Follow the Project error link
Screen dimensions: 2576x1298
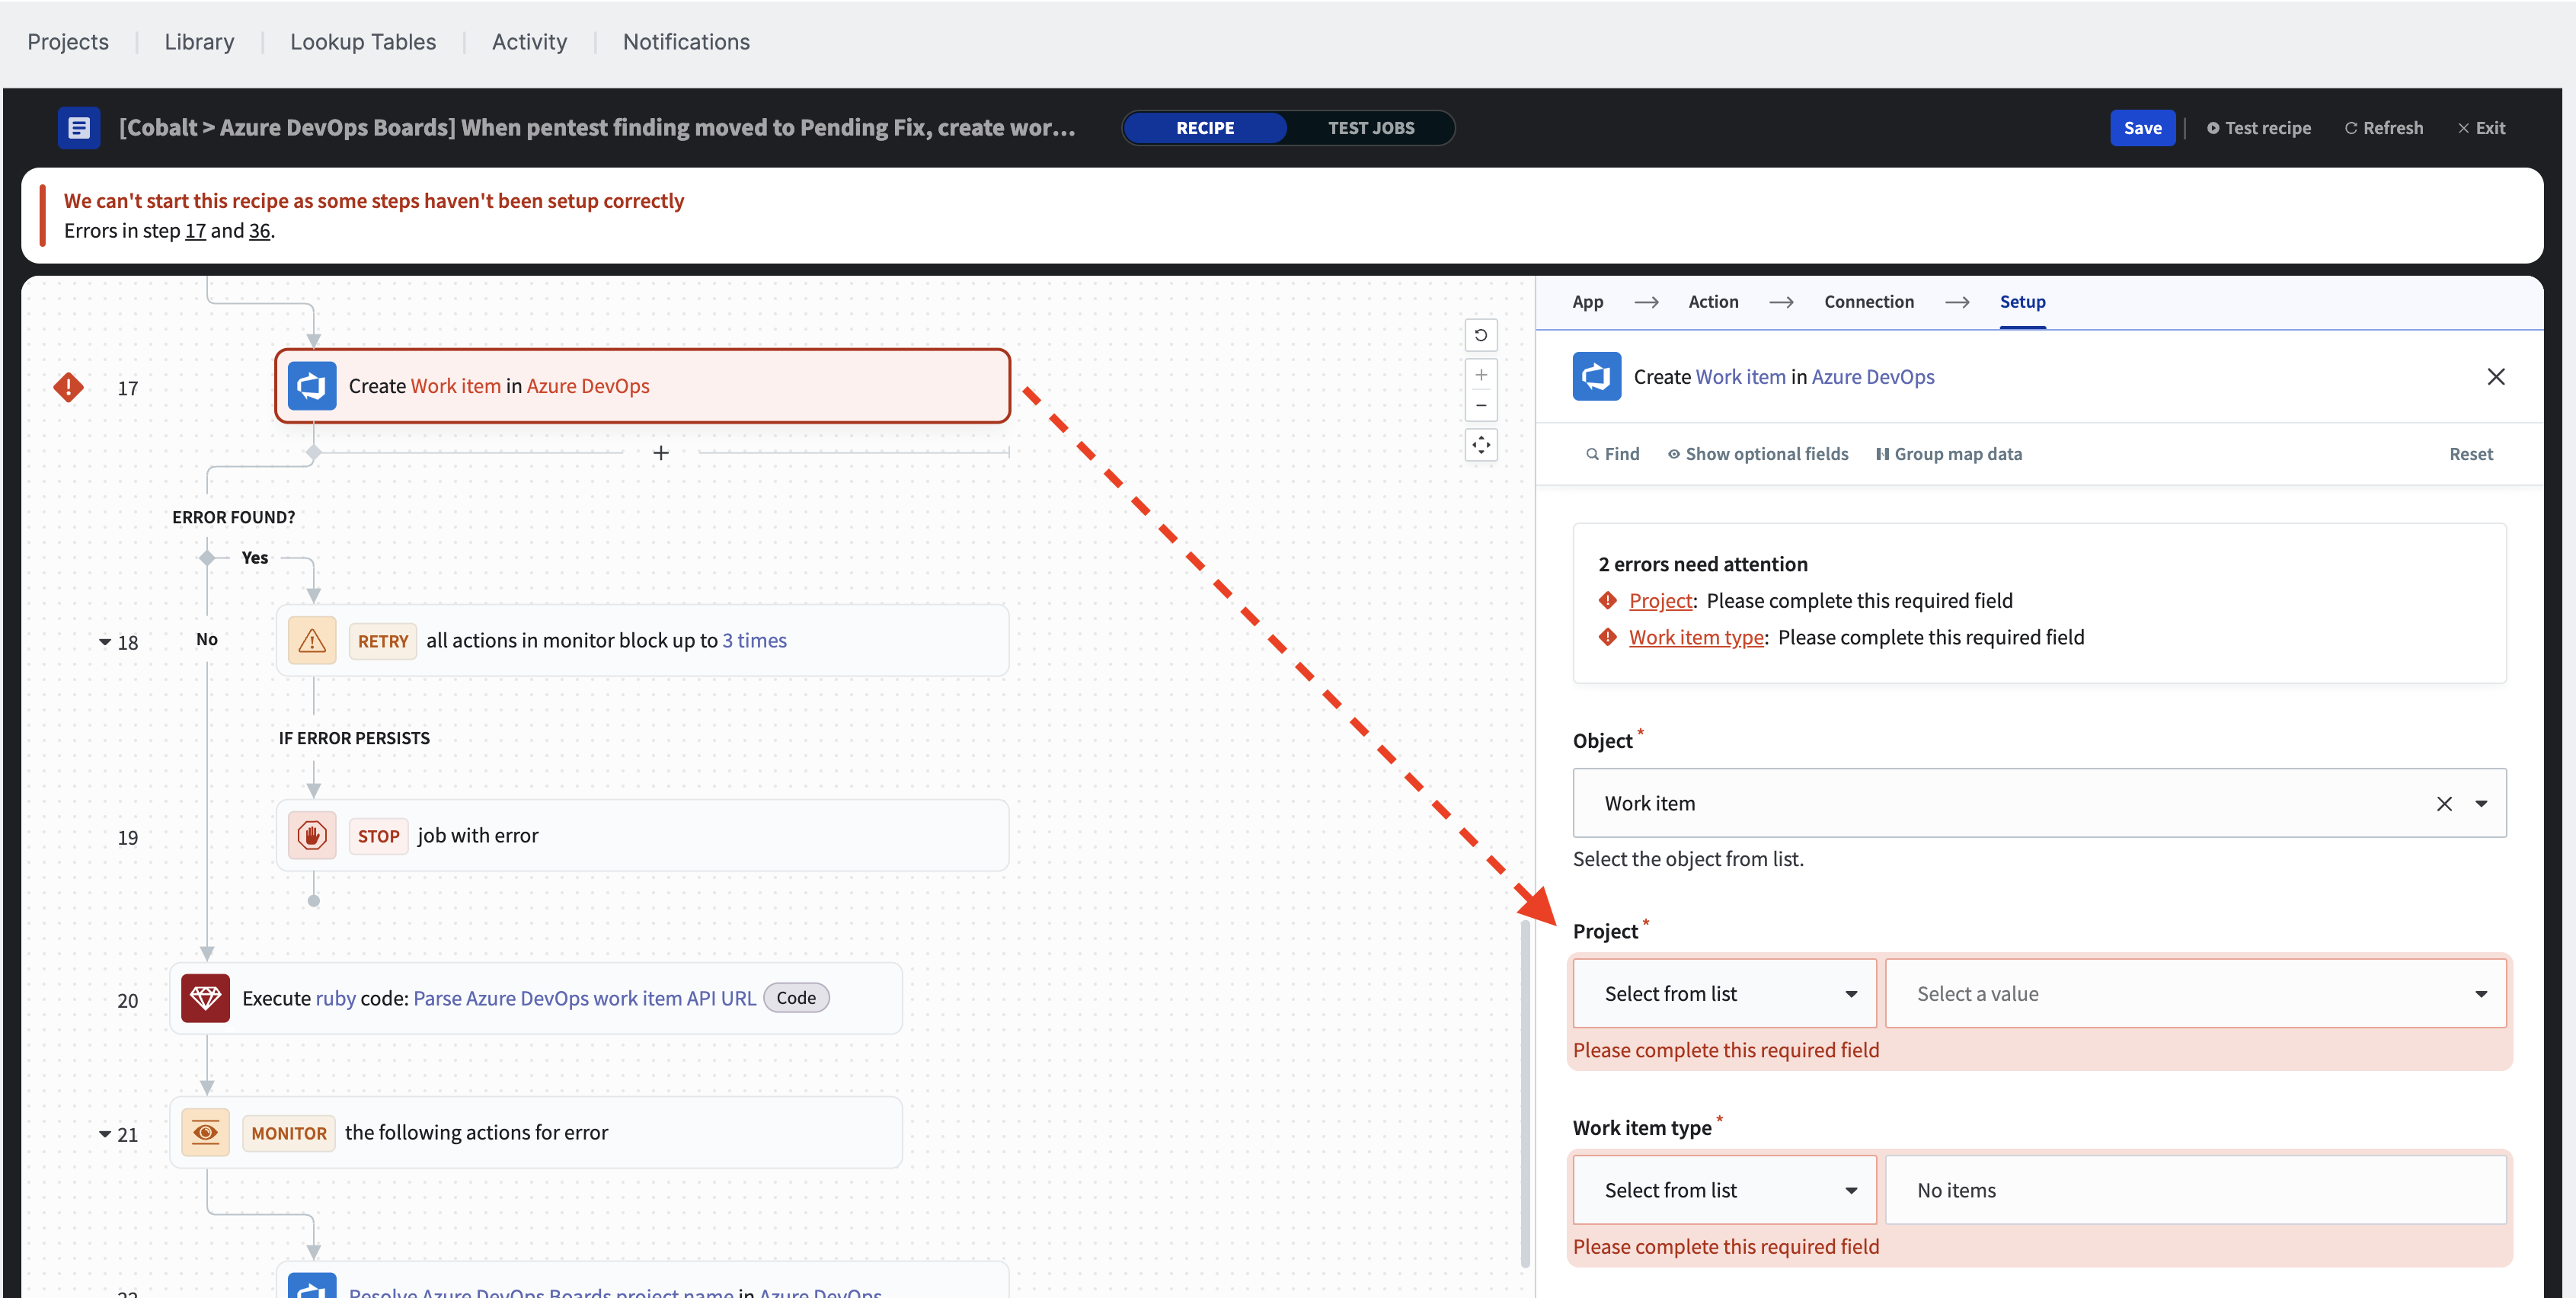[x=1660, y=601]
